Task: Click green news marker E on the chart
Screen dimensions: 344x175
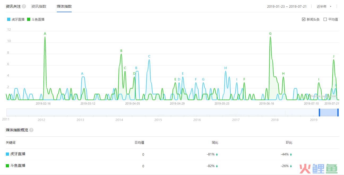Action: [x=175, y=79]
